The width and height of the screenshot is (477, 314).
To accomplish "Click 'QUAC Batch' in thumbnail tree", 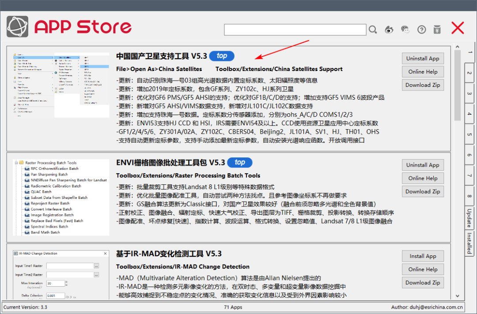I will (x=41, y=192).
